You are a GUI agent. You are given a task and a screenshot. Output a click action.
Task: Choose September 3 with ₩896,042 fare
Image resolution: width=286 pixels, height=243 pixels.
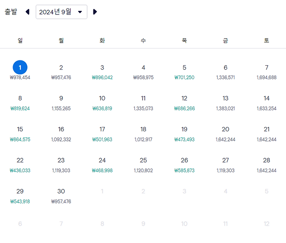[x=102, y=72]
